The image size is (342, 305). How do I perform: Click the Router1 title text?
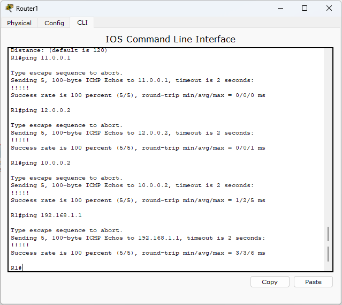[27, 9]
